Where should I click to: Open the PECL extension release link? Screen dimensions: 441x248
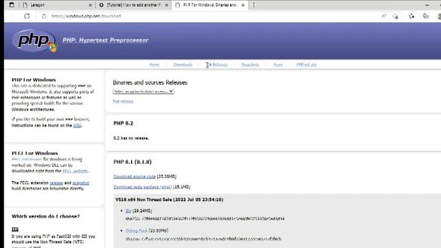pyautogui.click(x=57, y=183)
